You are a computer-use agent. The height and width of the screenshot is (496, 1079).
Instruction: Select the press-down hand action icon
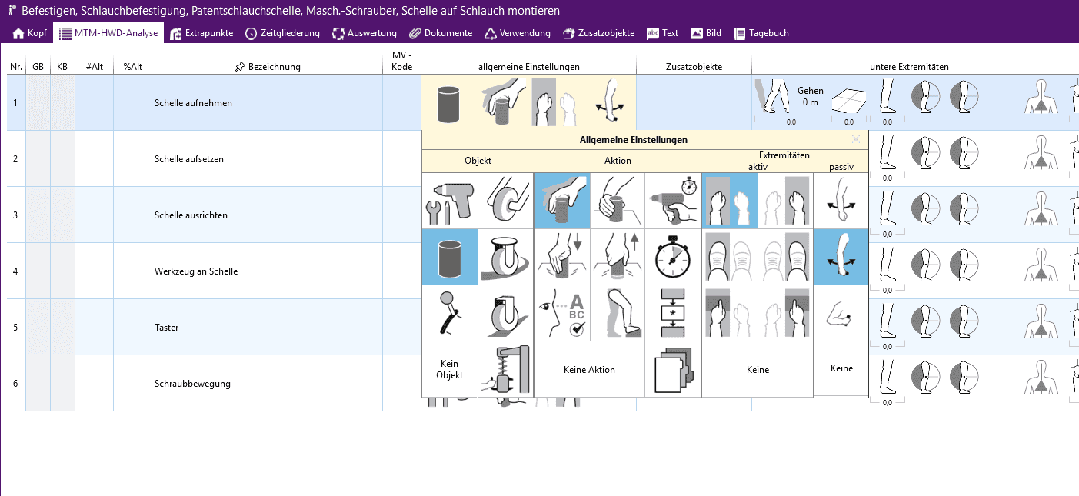point(561,257)
